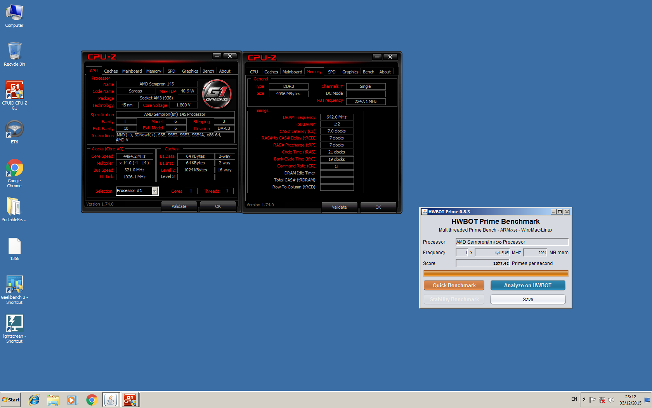Open Windows Media Player taskbar icon
652x408 pixels.
(72, 400)
